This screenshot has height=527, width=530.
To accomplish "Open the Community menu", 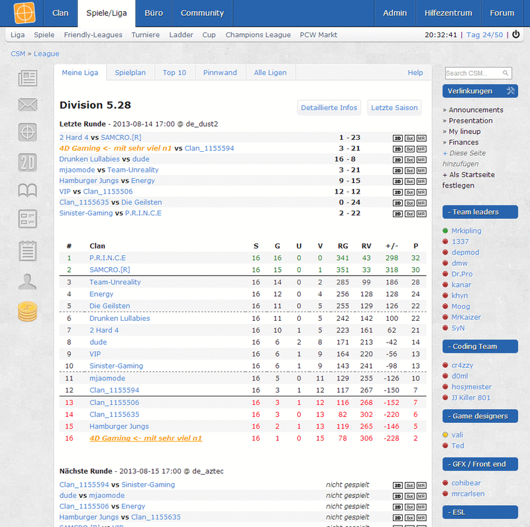I will click(202, 13).
